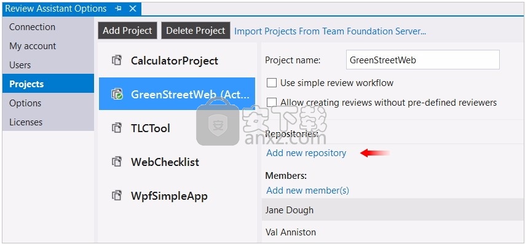Enable Use simple review workflow checkbox
The width and height of the screenshot is (525, 244).
tap(272, 83)
